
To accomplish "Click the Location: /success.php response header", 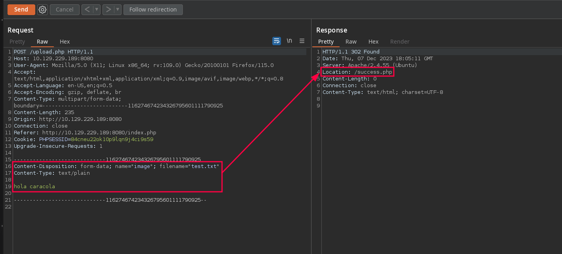I will coord(357,72).
